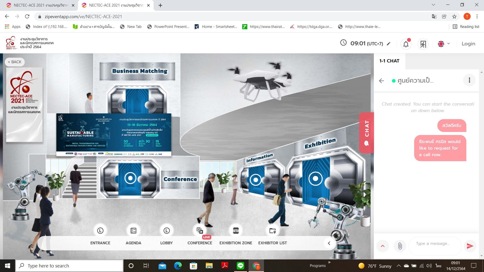Enter the Information door hotspot
This screenshot has height=272, width=484.
click(256, 180)
